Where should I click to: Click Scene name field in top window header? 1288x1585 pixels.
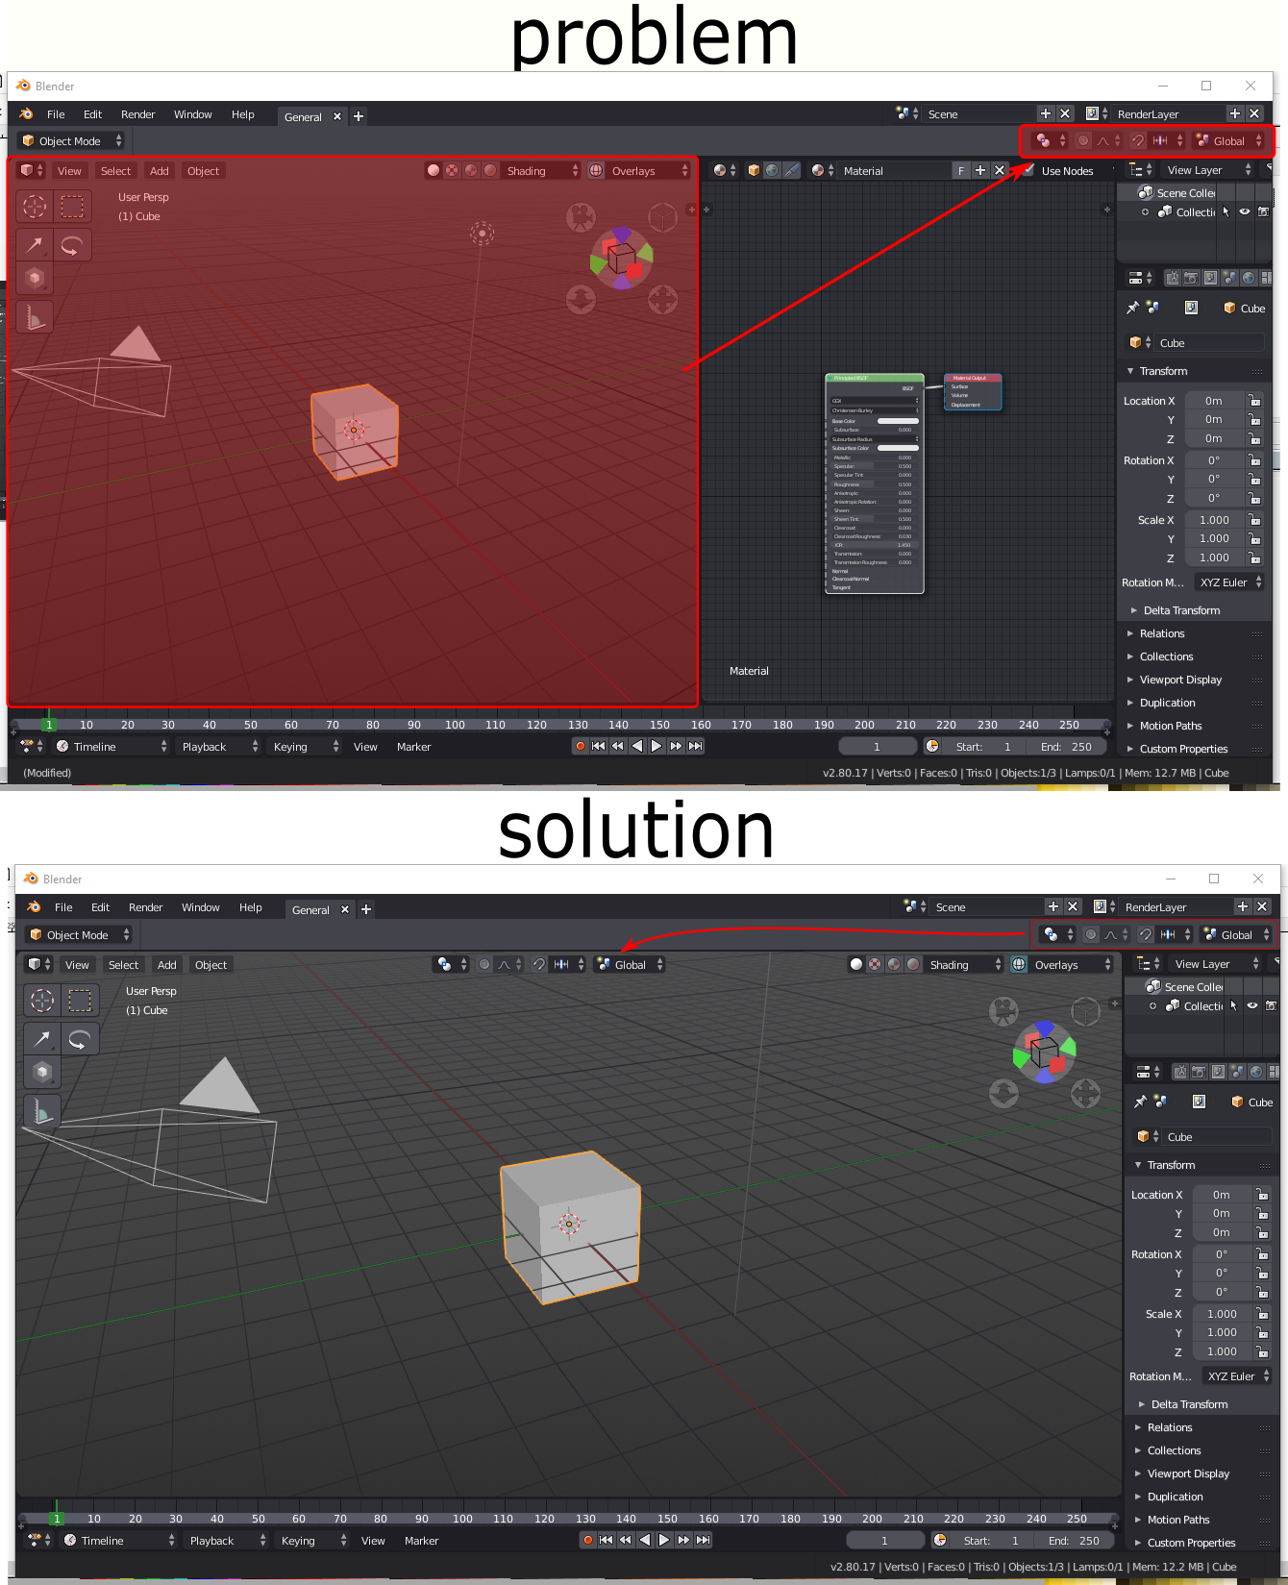point(978,114)
